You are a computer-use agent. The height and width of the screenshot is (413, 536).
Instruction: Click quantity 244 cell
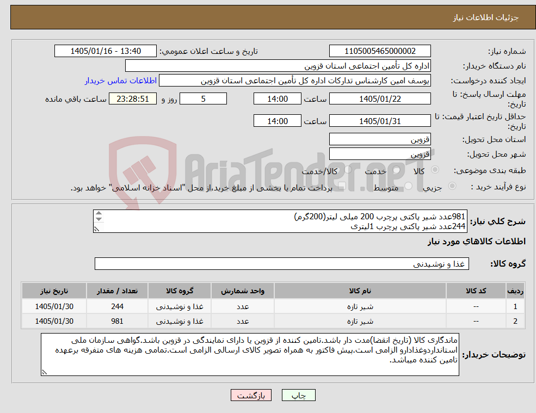(x=117, y=307)
